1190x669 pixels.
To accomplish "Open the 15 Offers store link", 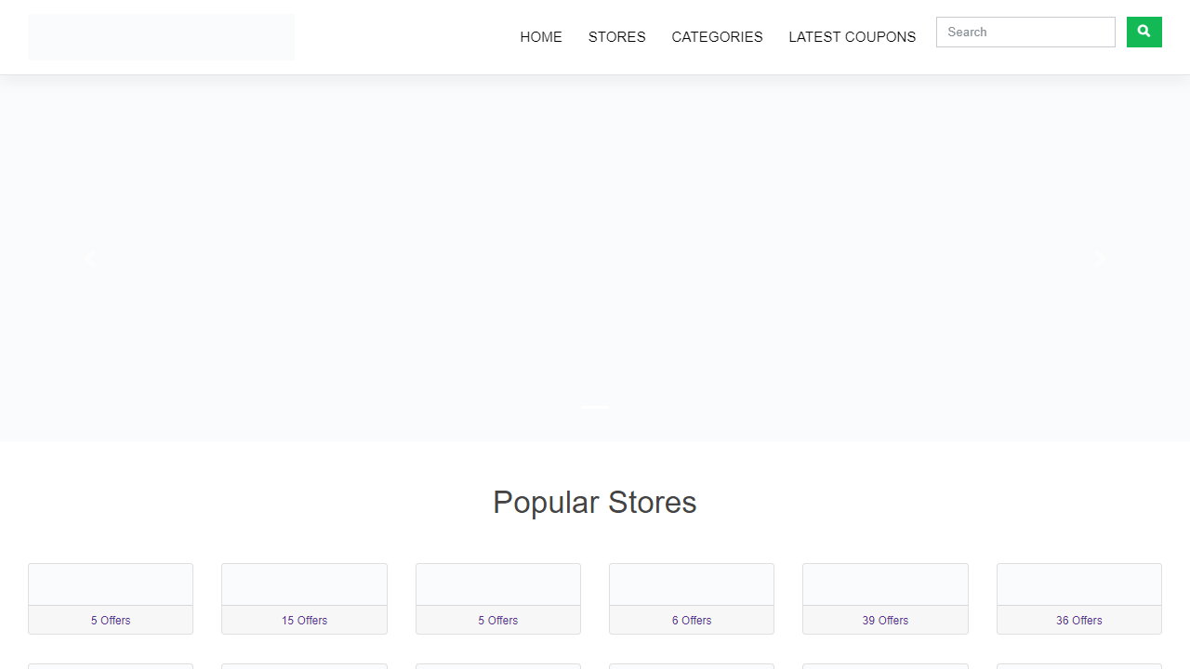I will (304, 620).
